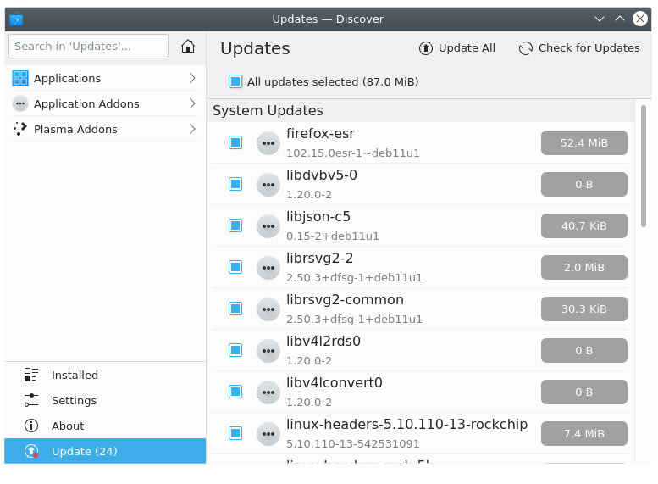Screen dimensions: 658x484
Task: Click the 30.3 KiB size button
Action: coord(584,309)
